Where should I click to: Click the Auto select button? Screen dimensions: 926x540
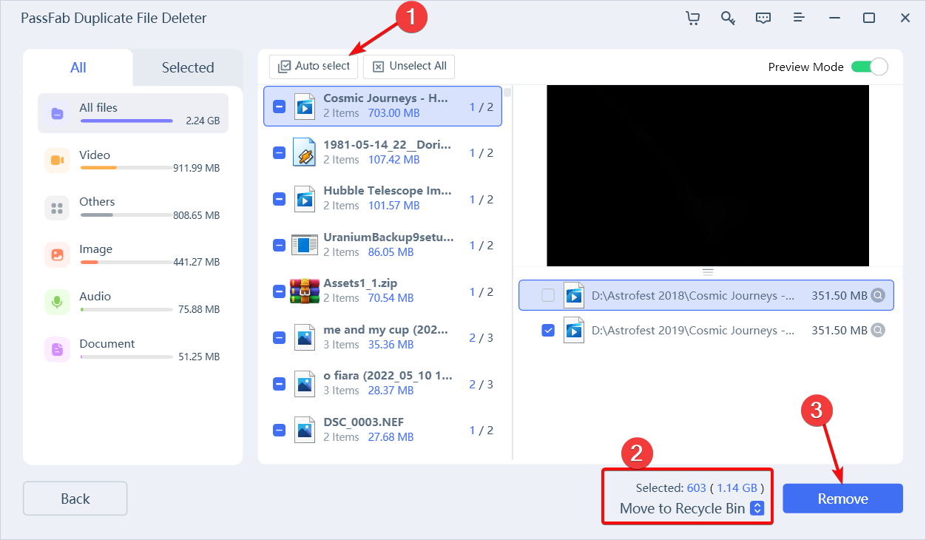pyautogui.click(x=314, y=66)
